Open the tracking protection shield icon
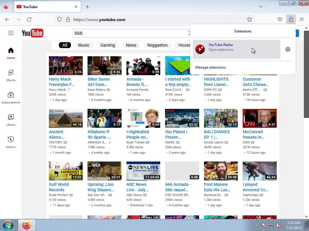The image size is (309, 231). point(59,20)
